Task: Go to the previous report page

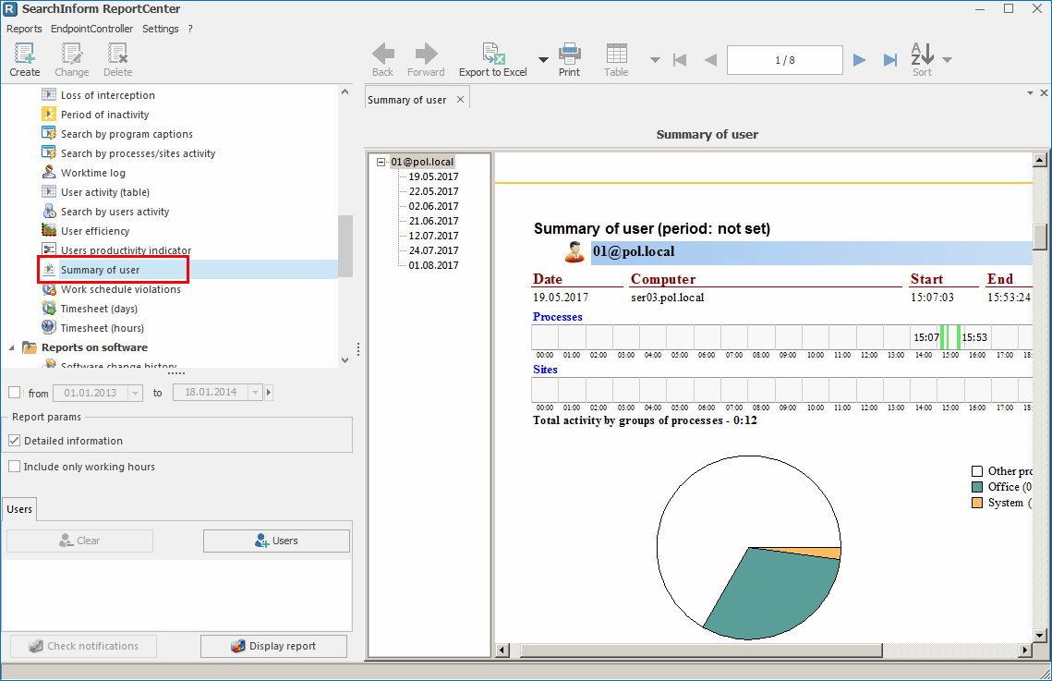Action: point(710,60)
